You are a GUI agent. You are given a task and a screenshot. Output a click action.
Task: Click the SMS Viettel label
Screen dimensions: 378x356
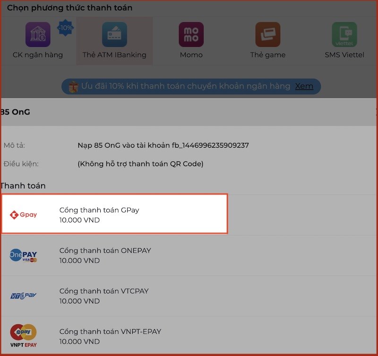tap(344, 55)
